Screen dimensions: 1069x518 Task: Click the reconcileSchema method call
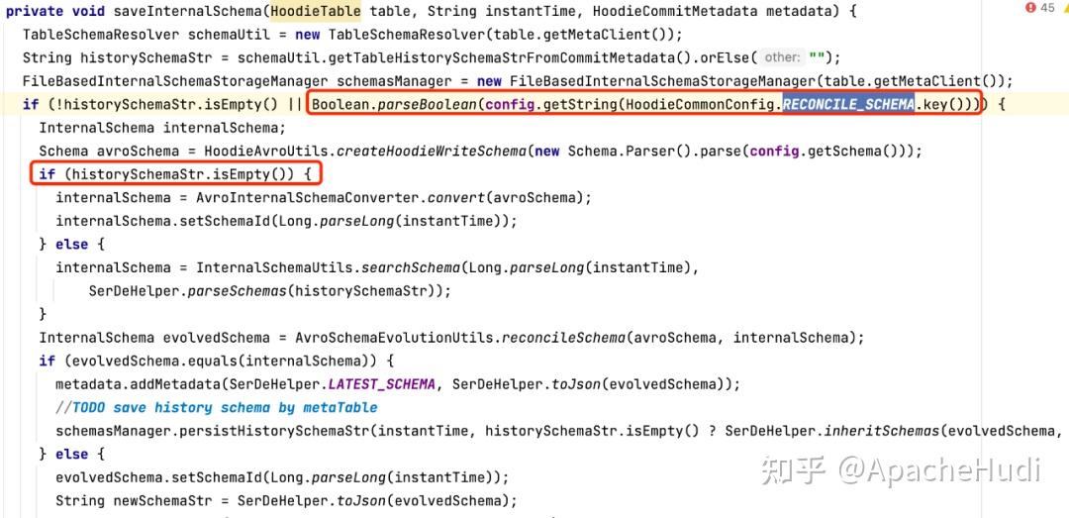tap(564, 338)
